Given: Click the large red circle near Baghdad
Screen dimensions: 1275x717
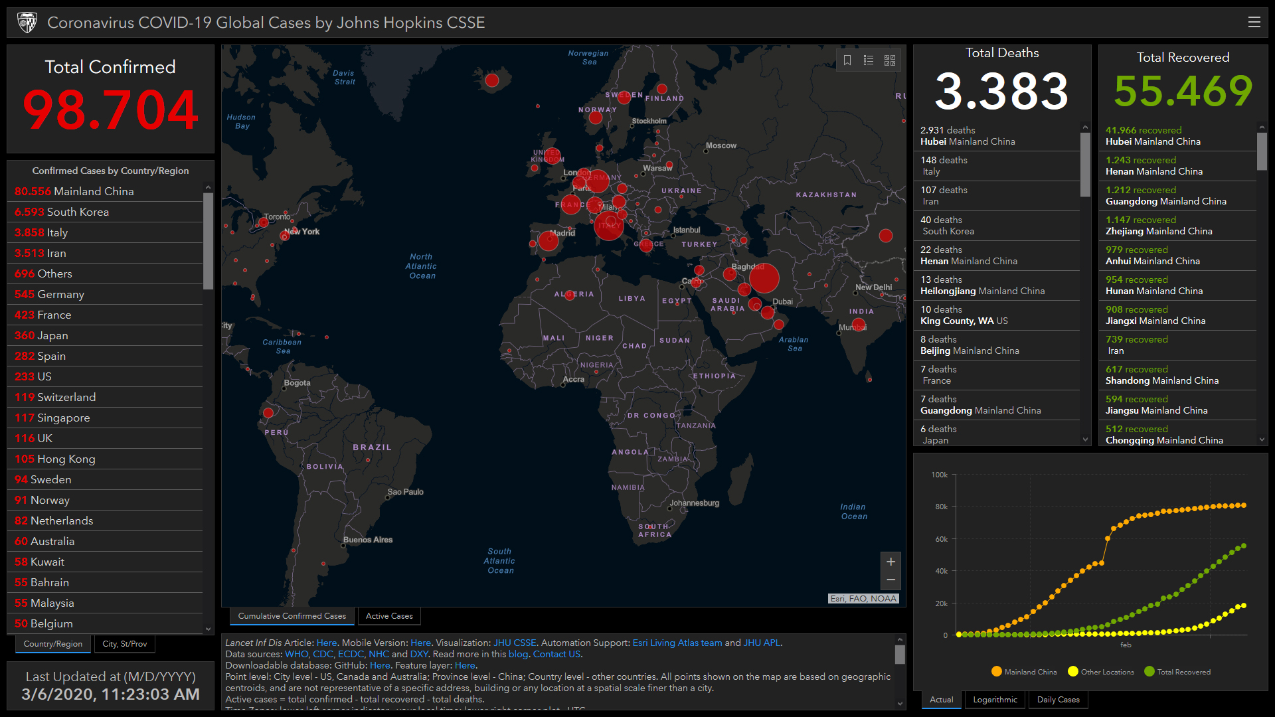Looking at the screenshot, I should pos(764,278).
